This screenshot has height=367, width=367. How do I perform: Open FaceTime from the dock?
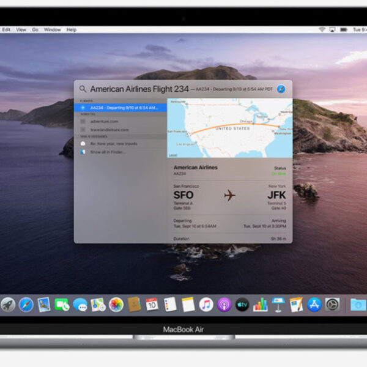[x=62, y=305]
